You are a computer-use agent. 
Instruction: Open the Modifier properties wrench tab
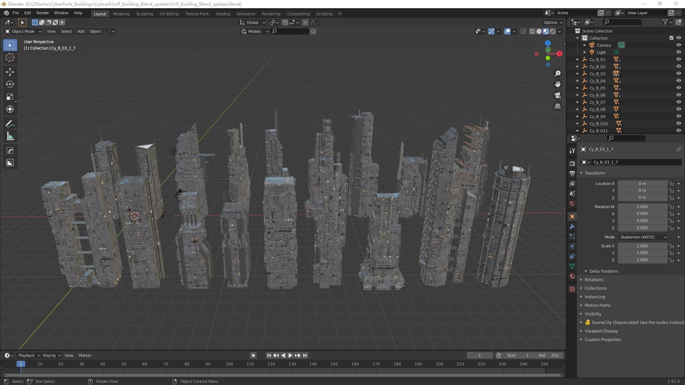click(572, 227)
